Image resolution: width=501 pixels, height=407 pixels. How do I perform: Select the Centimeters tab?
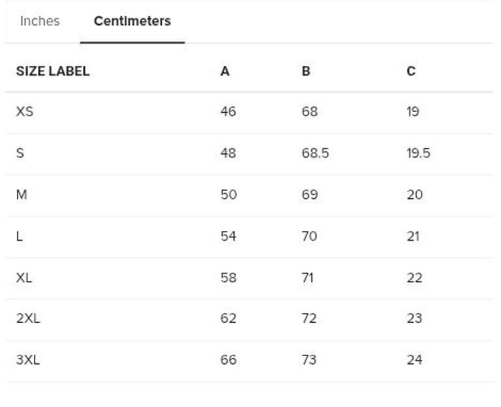click(132, 21)
